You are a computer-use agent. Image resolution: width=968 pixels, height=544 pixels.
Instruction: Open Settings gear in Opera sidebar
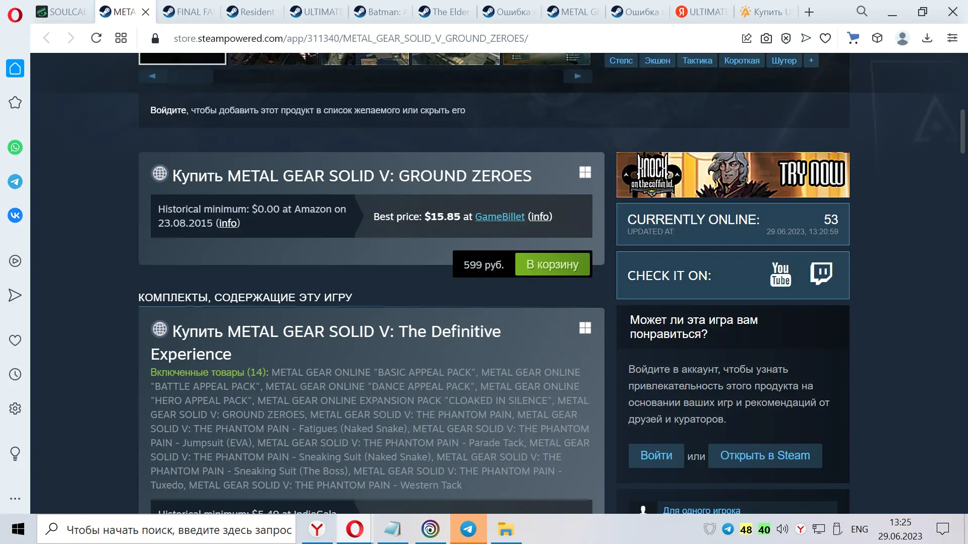[15, 409]
